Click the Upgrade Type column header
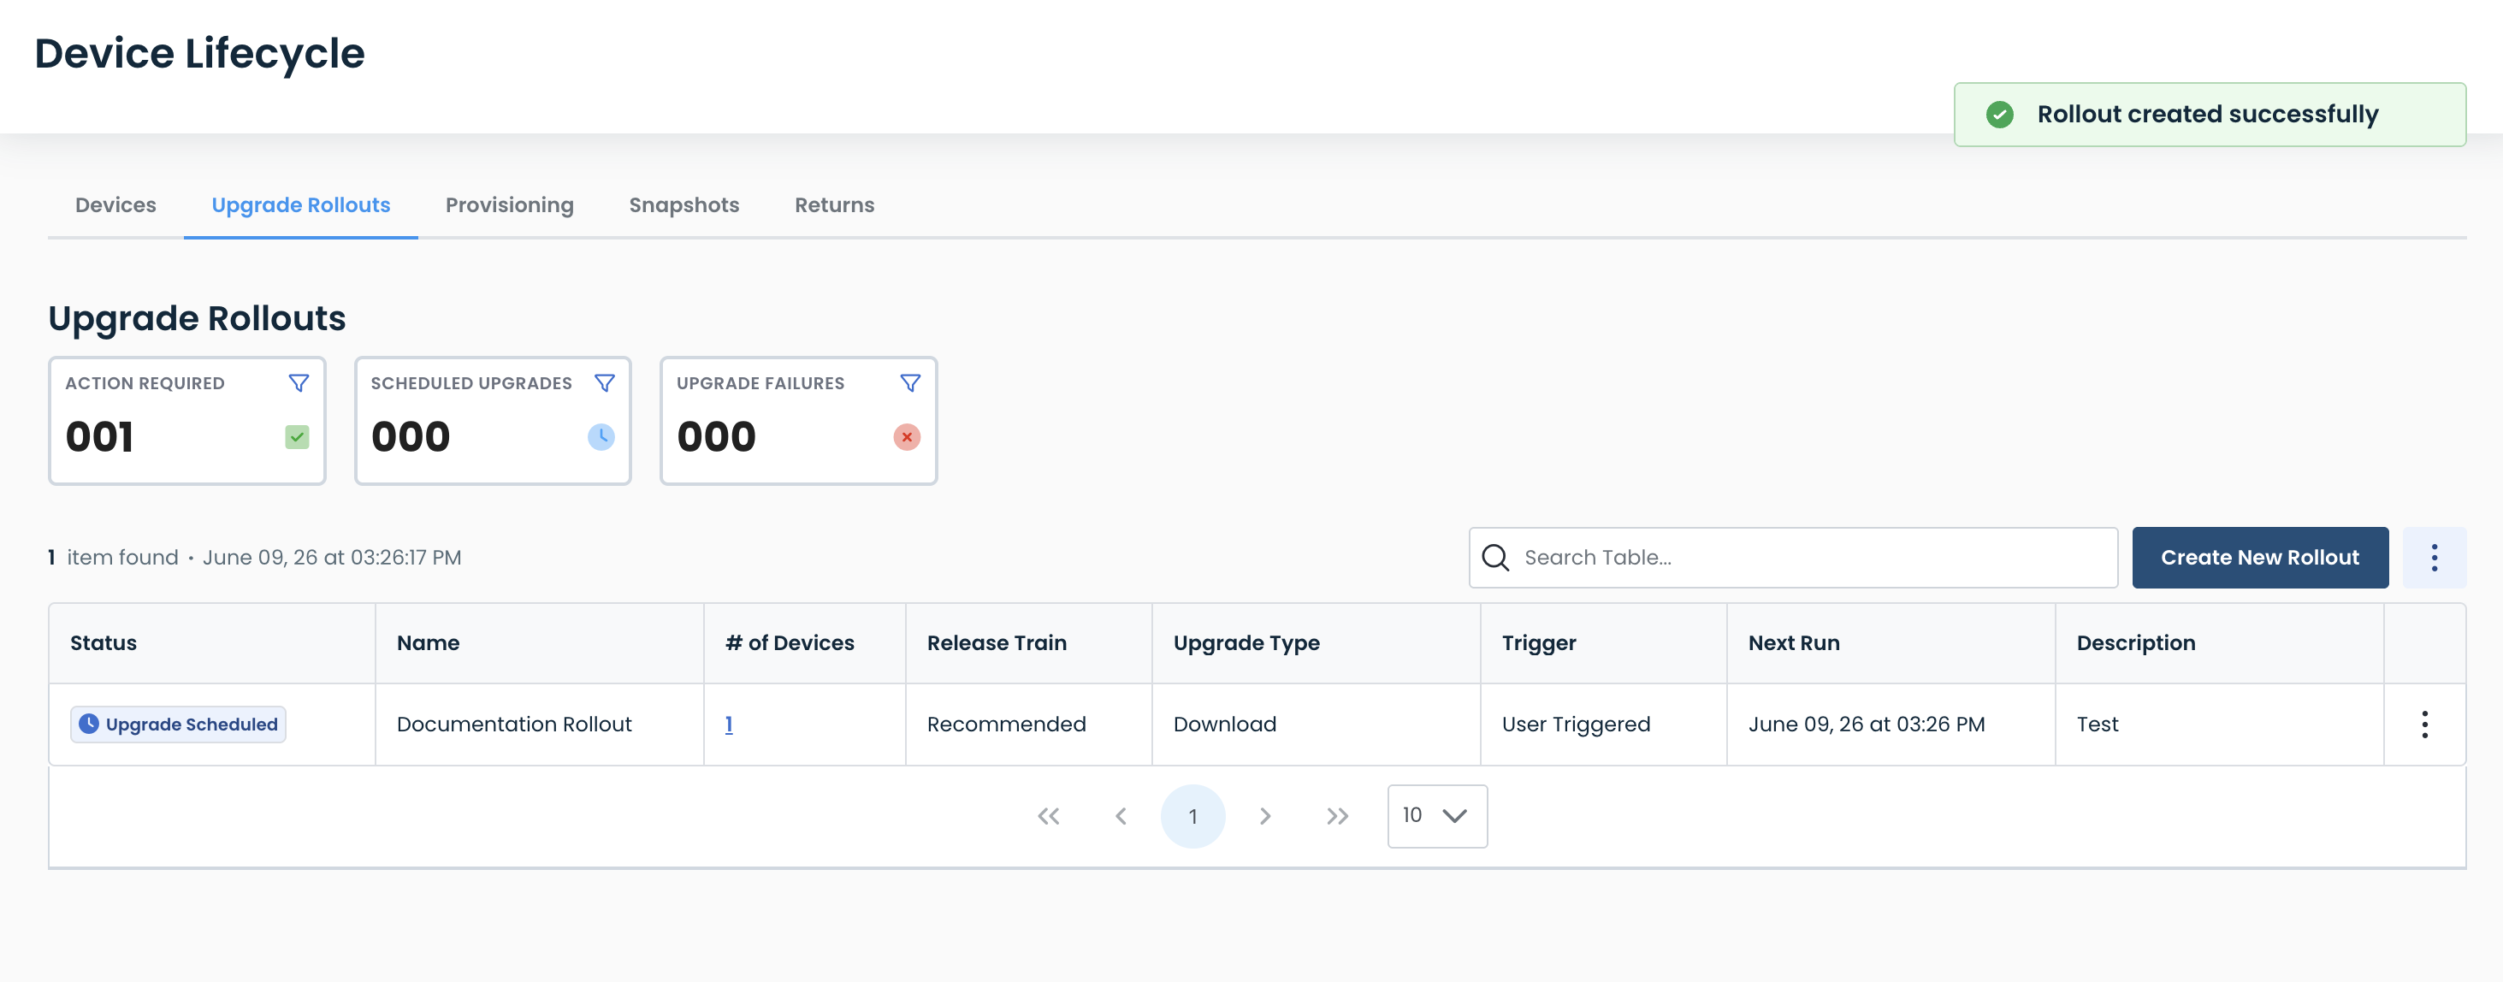The width and height of the screenshot is (2503, 982). [1317, 643]
